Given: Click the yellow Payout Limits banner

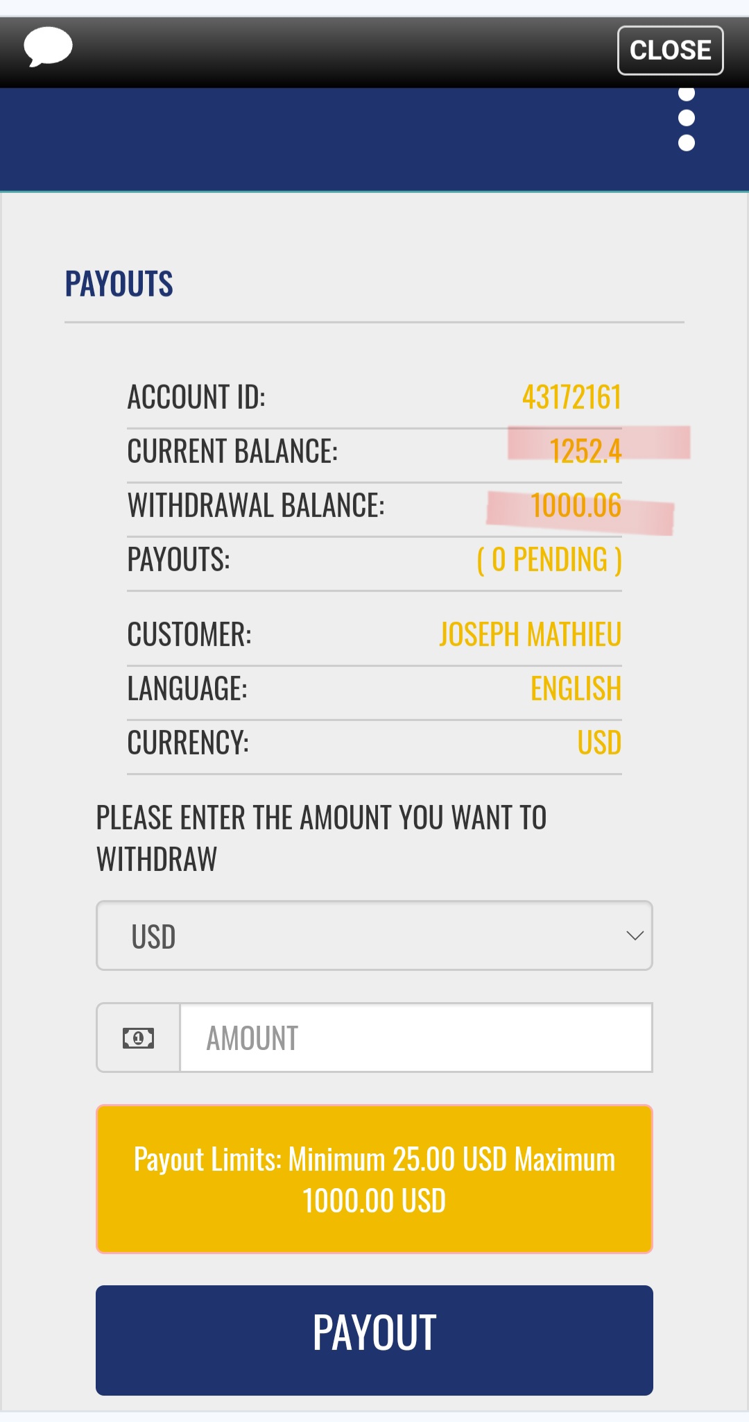Looking at the screenshot, I should coord(374,1179).
